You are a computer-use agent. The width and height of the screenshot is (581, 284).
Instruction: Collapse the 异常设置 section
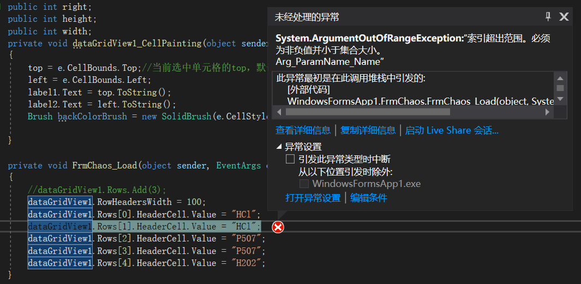tap(279, 147)
